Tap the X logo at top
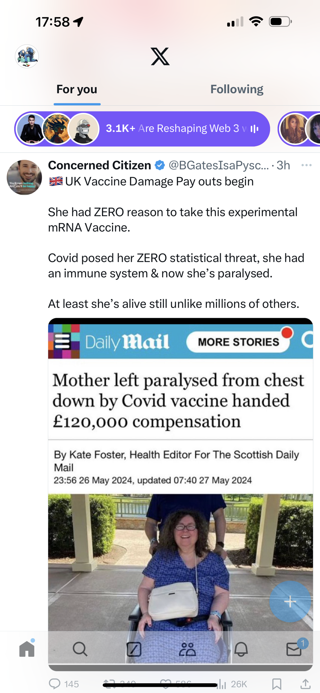320x693 pixels. pos(160,56)
